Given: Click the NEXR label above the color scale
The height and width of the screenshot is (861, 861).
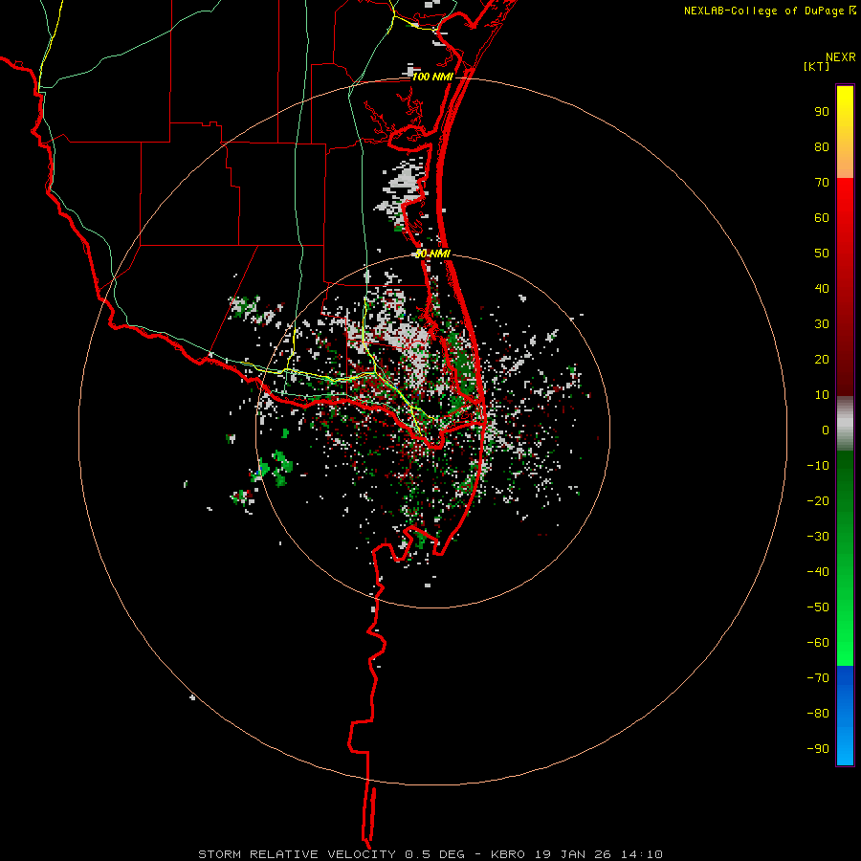Looking at the screenshot, I should 841,57.
